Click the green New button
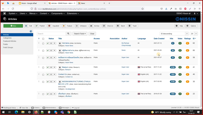The image size is (203, 115). (x=13, y=26)
